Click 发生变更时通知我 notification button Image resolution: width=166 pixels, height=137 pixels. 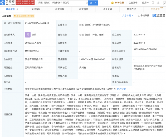(24, 16)
